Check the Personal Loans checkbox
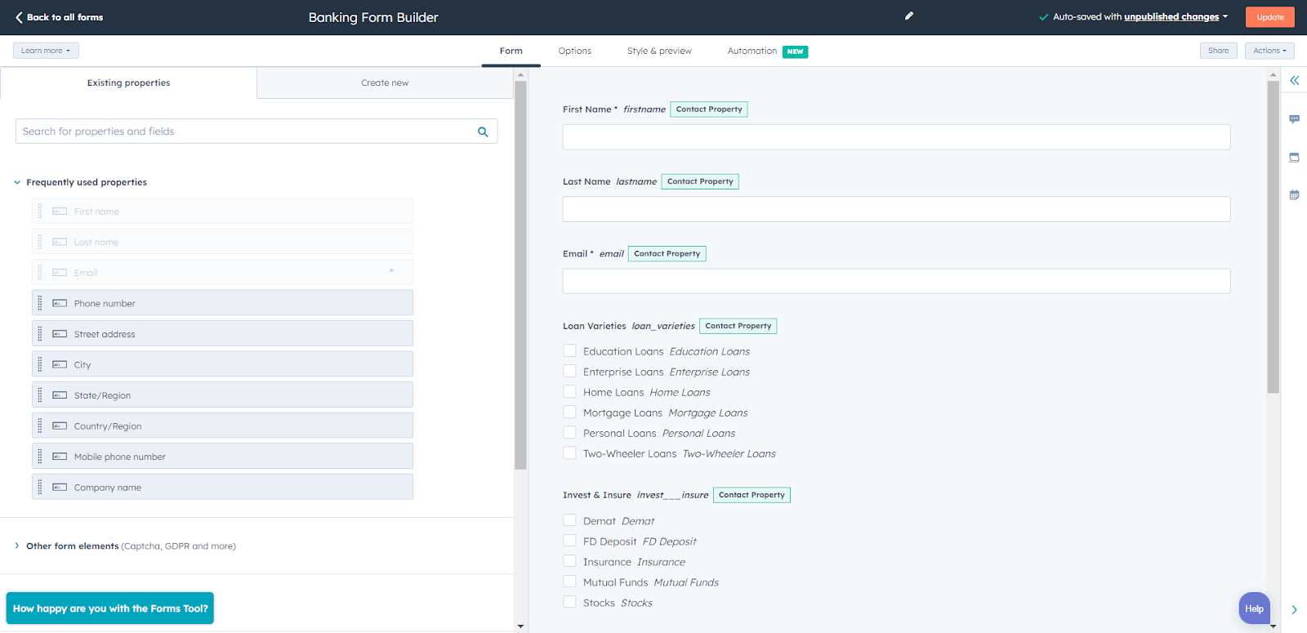The height and width of the screenshot is (633, 1307). [570, 433]
